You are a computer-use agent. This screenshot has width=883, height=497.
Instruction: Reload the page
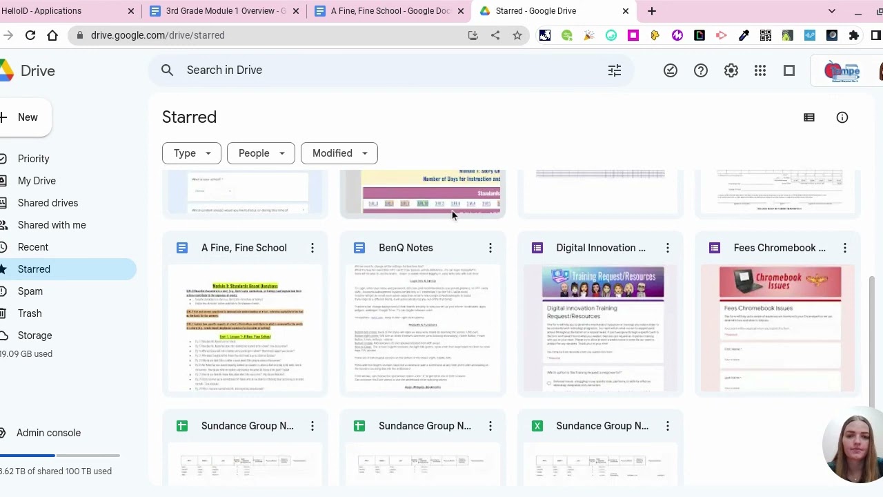(x=30, y=35)
